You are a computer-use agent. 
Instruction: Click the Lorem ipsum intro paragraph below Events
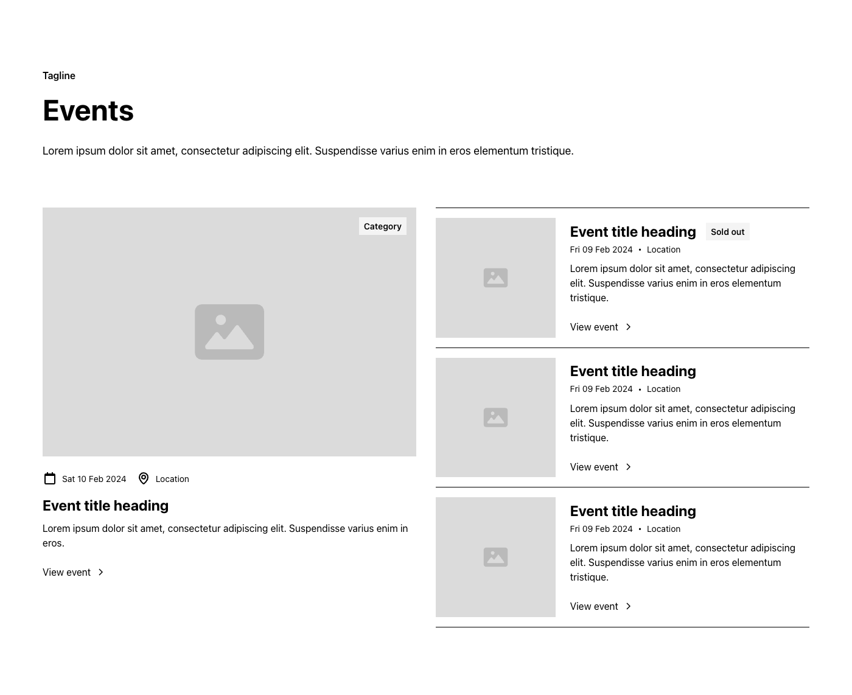coord(308,151)
